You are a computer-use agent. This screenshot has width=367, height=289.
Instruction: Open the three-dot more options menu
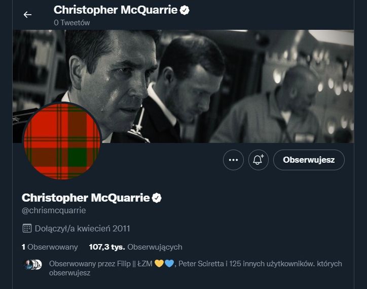coord(233,160)
